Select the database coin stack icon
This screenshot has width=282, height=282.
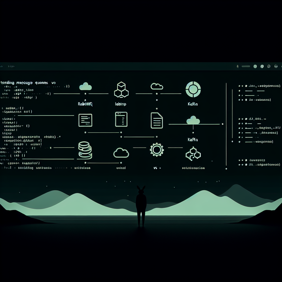pyautogui.click(x=85, y=150)
